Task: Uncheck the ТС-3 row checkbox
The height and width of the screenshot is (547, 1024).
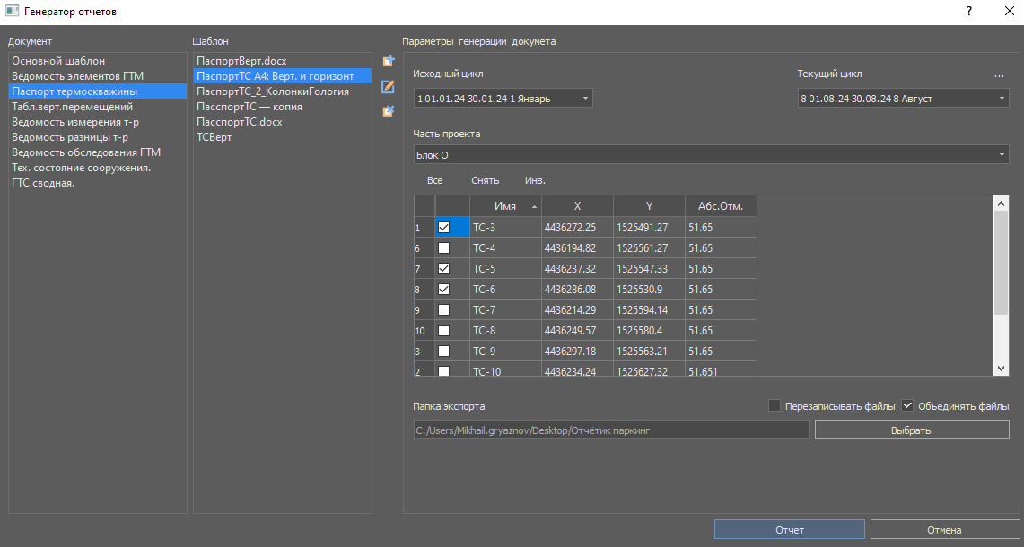Action: pyautogui.click(x=443, y=228)
